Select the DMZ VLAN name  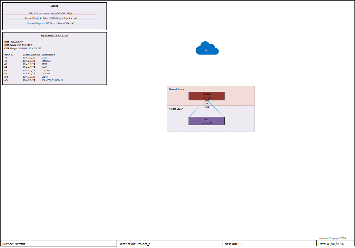[44, 58]
